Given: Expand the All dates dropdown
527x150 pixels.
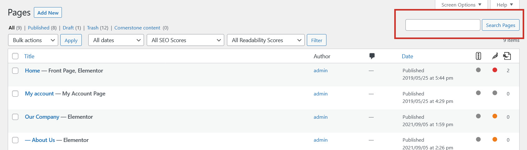Looking at the screenshot, I should click(116, 40).
